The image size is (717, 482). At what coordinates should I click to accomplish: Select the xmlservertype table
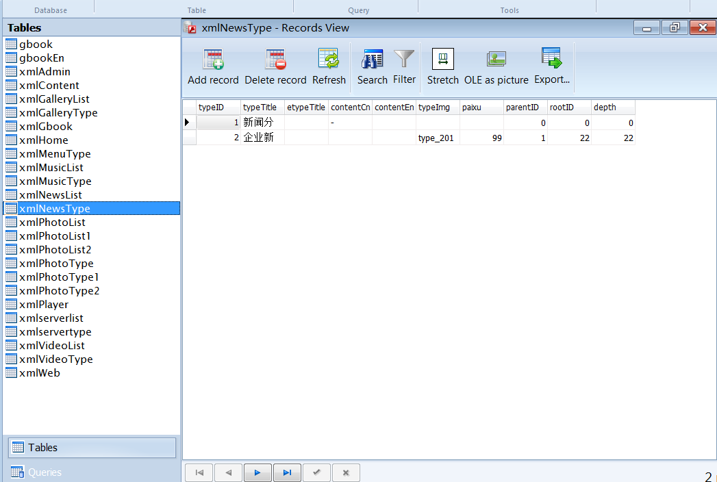pyautogui.click(x=55, y=333)
